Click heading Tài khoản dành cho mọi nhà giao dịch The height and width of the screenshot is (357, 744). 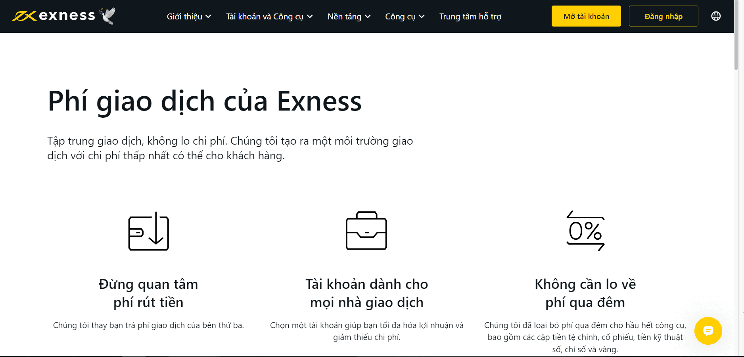coord(366,293)
